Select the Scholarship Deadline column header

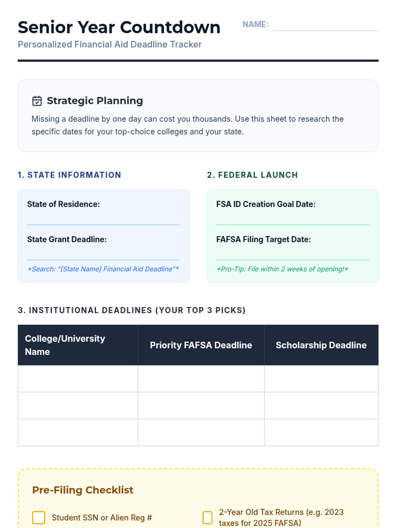321,345
